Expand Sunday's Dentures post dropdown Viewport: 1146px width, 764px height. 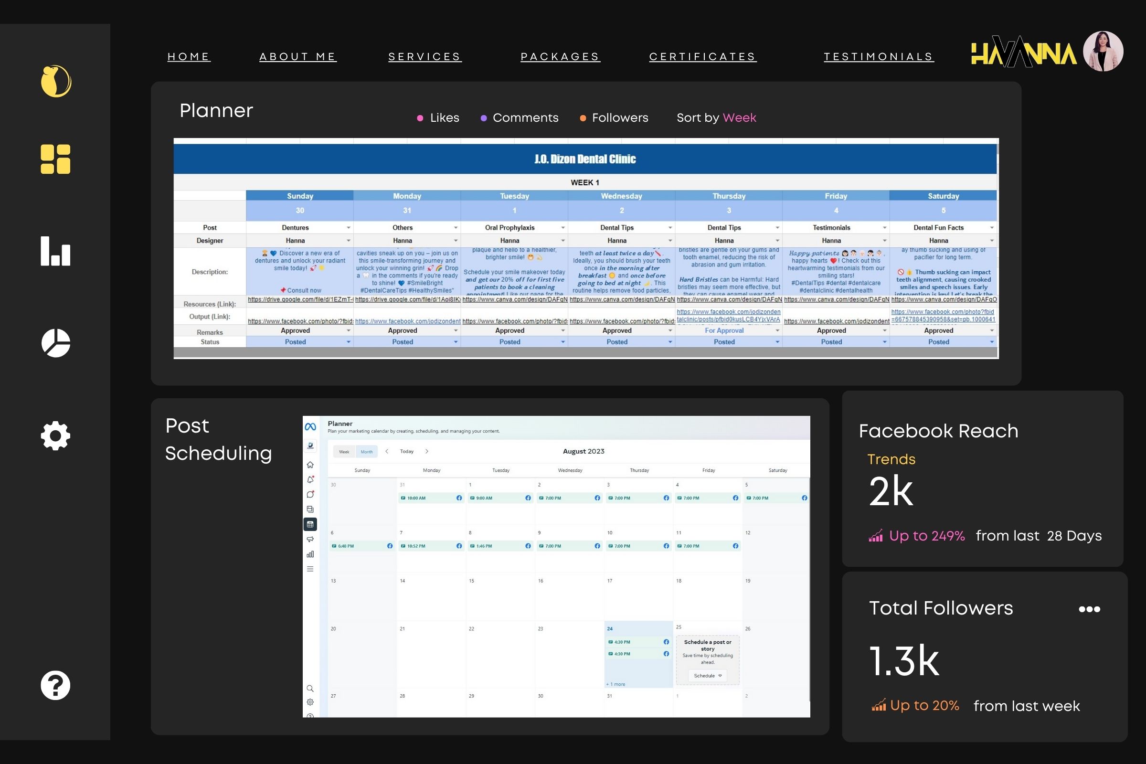click(x=349, y=228)
